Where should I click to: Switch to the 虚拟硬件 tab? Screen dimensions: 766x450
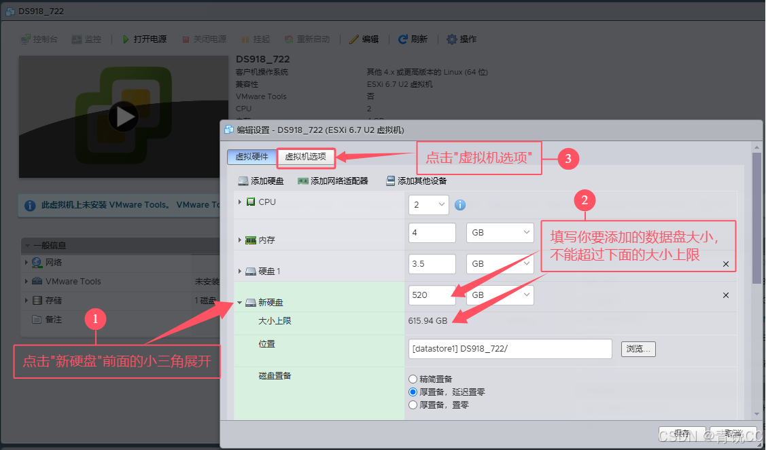click(251, 157)
